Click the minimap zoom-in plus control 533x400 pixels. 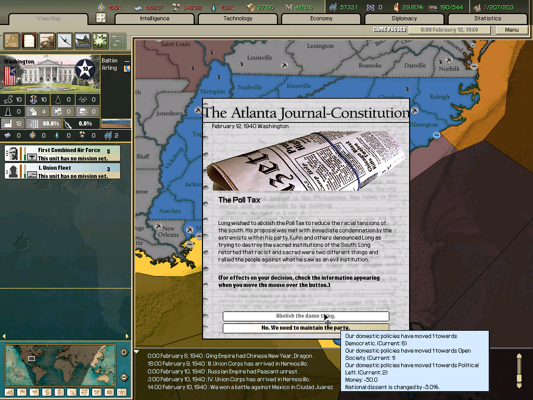[x=123, y=352]
